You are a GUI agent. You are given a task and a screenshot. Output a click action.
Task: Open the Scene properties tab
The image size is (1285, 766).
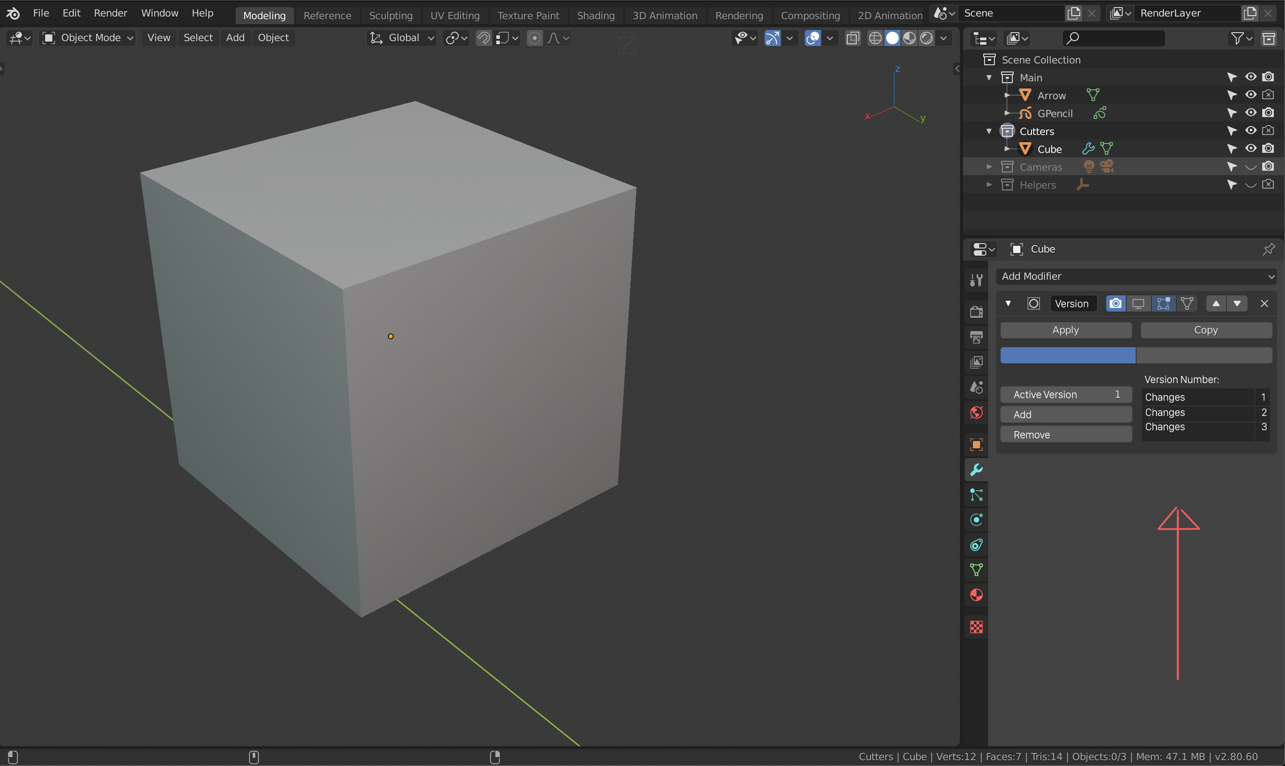[x=976, y=387]
